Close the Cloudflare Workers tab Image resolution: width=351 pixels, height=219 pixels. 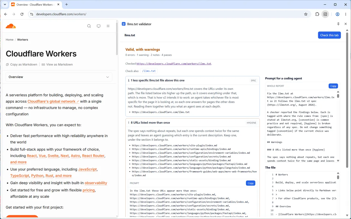point(58,5)
